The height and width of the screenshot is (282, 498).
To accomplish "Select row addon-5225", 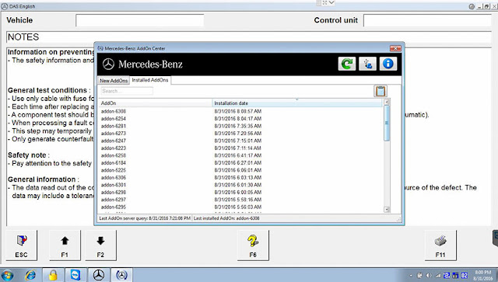I will (x=240, y=170).
